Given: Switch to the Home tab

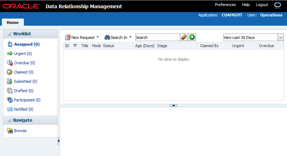Looking at the screenshot, I should [12, 22].
